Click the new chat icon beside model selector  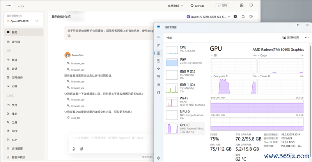click(235, 17)
